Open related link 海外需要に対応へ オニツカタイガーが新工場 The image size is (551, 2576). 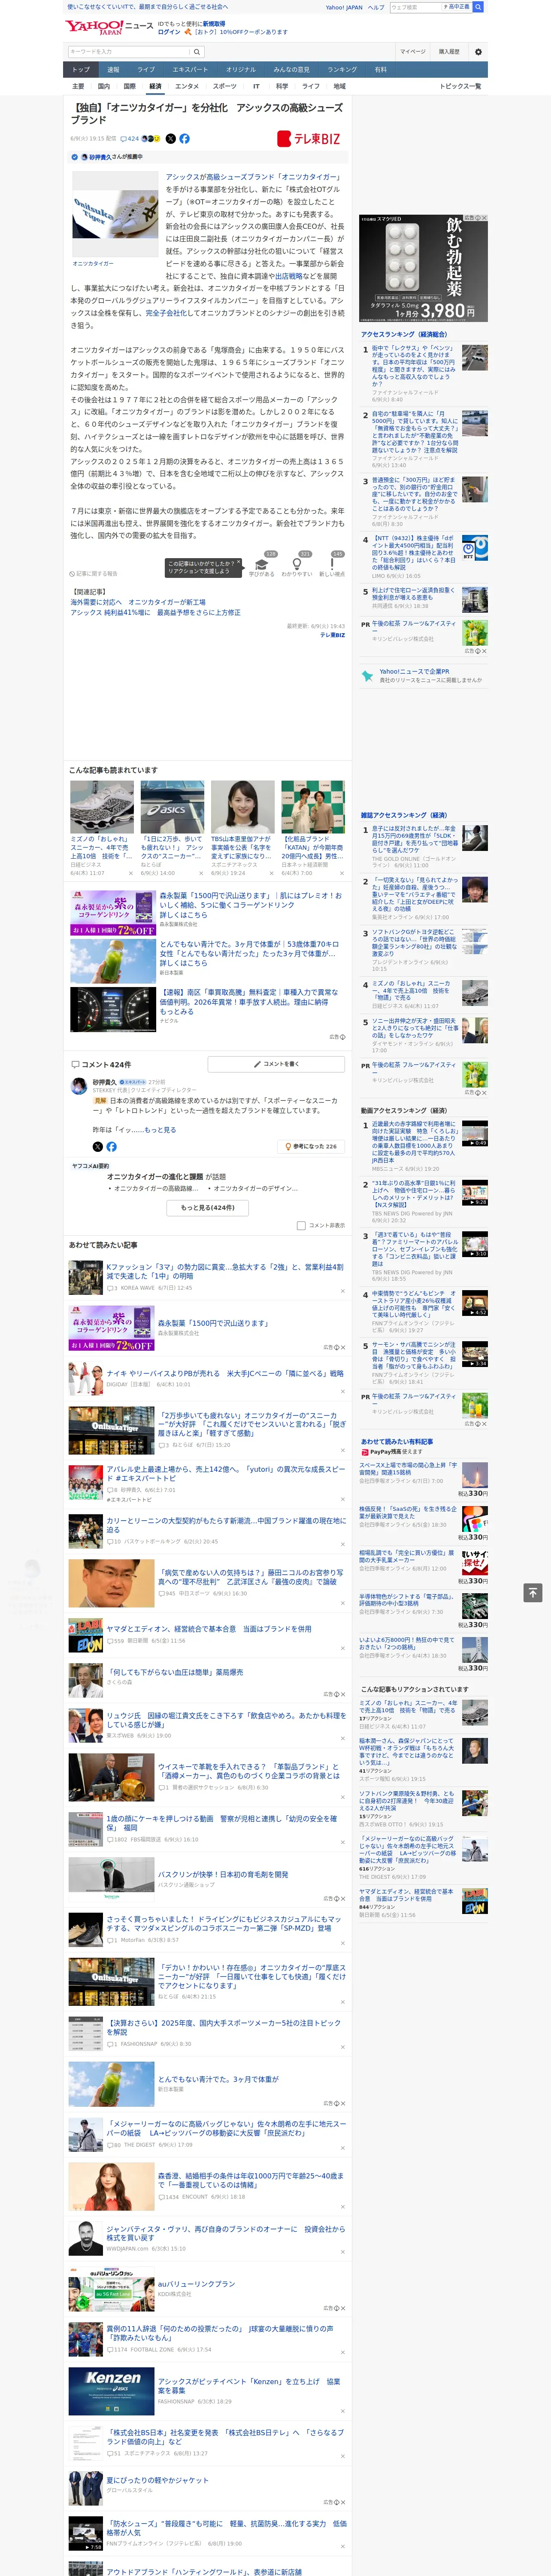(138, 603)
